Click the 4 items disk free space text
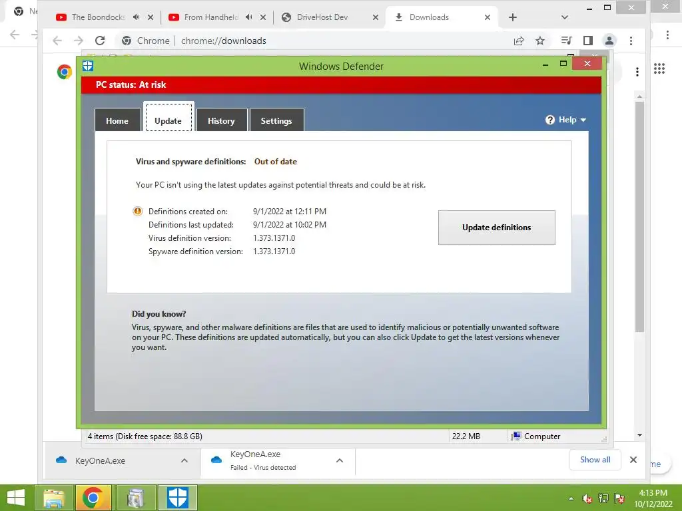 coord(145,436)
